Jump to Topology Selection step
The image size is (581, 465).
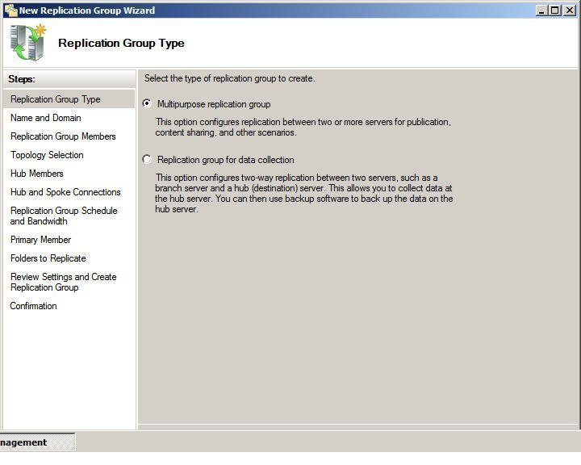pos(47,155)
